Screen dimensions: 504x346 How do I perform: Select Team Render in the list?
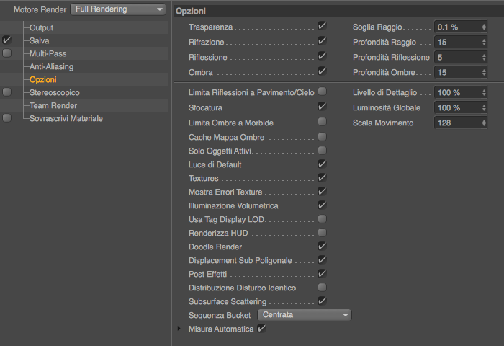click(x=48, y=105)
